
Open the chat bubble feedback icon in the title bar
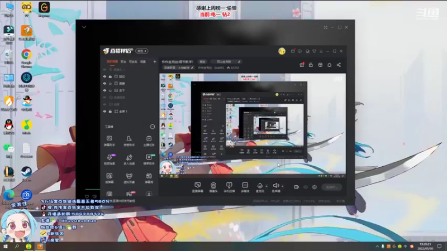299,51
